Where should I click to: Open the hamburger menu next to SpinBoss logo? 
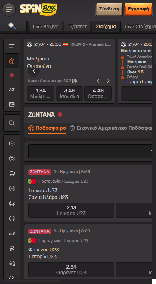tap(9, 10)
